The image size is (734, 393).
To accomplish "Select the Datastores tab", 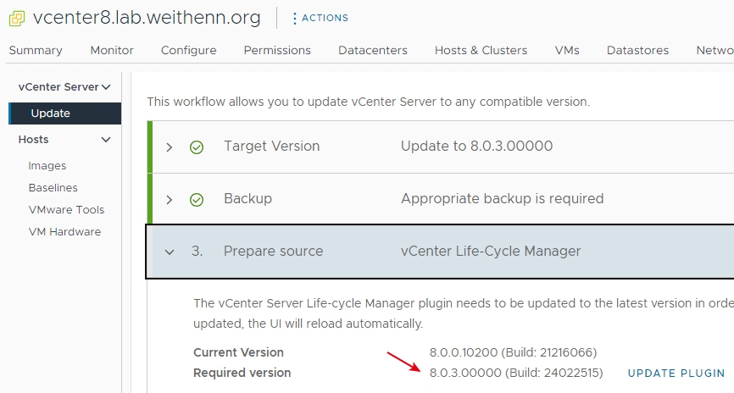I will coord(637,50).
